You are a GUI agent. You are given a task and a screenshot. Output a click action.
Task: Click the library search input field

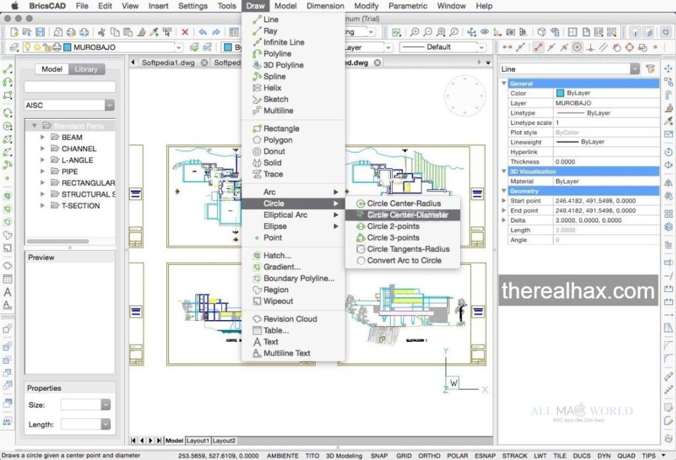(70, 86)
